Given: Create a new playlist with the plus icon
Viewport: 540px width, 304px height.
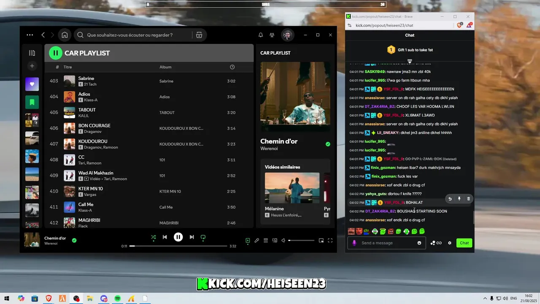Looking at the screenshot, I should [32, 66].
